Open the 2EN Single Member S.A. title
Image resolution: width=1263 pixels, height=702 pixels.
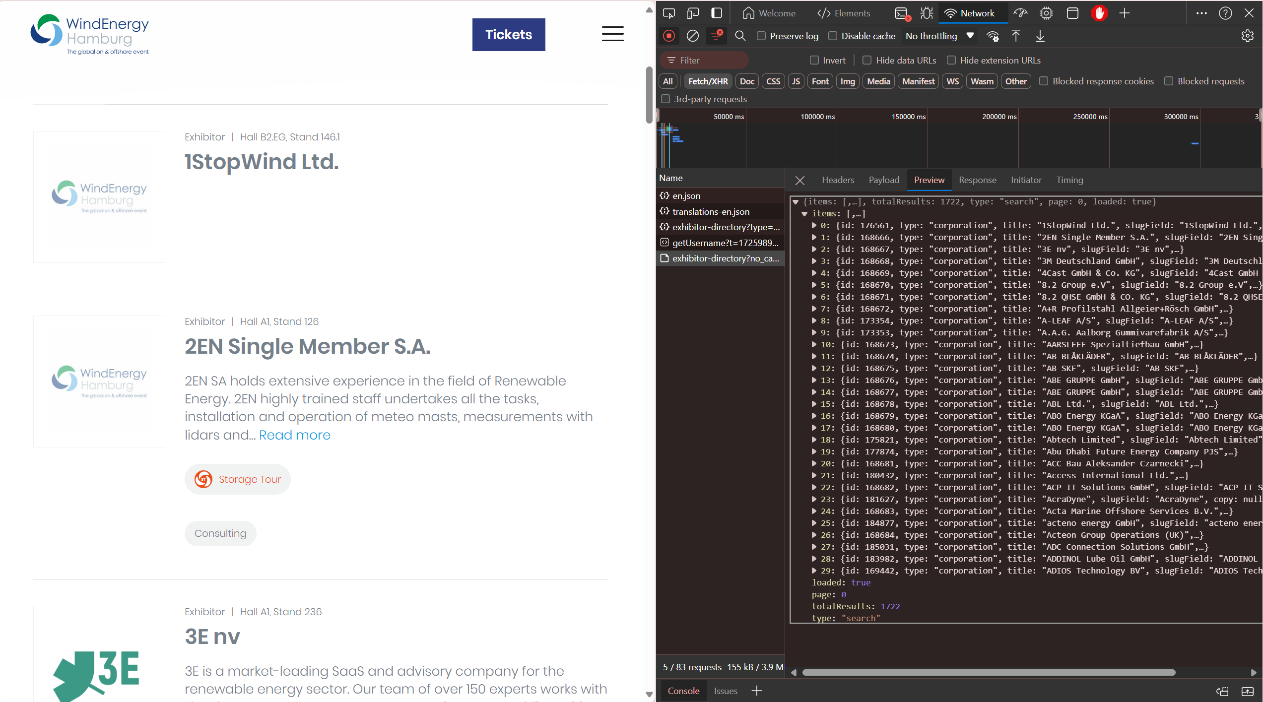[x=308, y=346]
